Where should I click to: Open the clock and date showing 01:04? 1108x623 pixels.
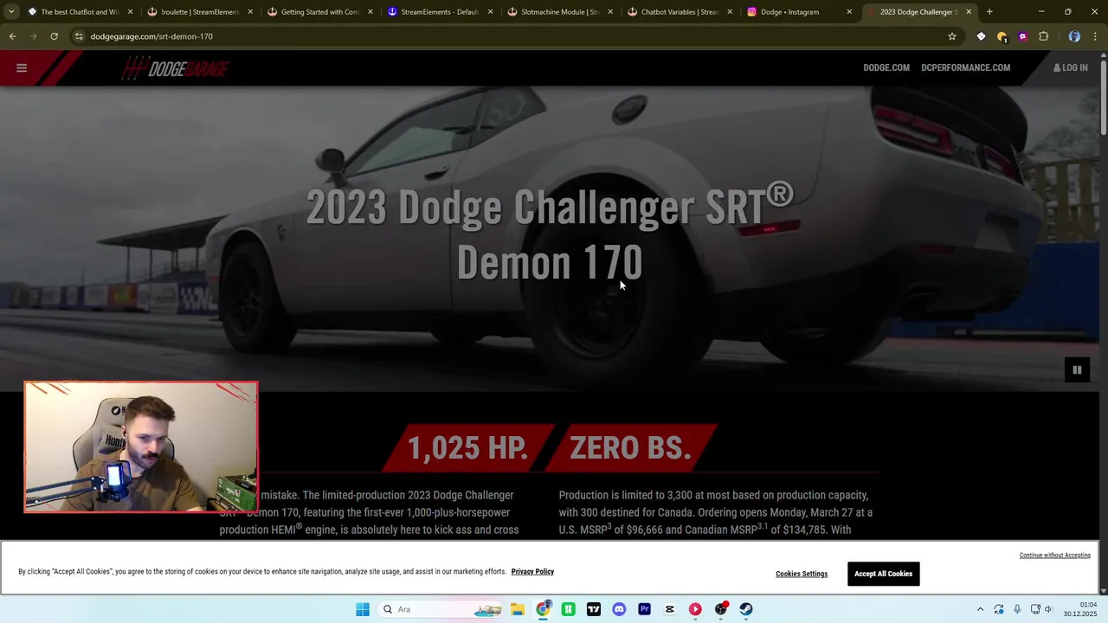tap(1080, 609)
